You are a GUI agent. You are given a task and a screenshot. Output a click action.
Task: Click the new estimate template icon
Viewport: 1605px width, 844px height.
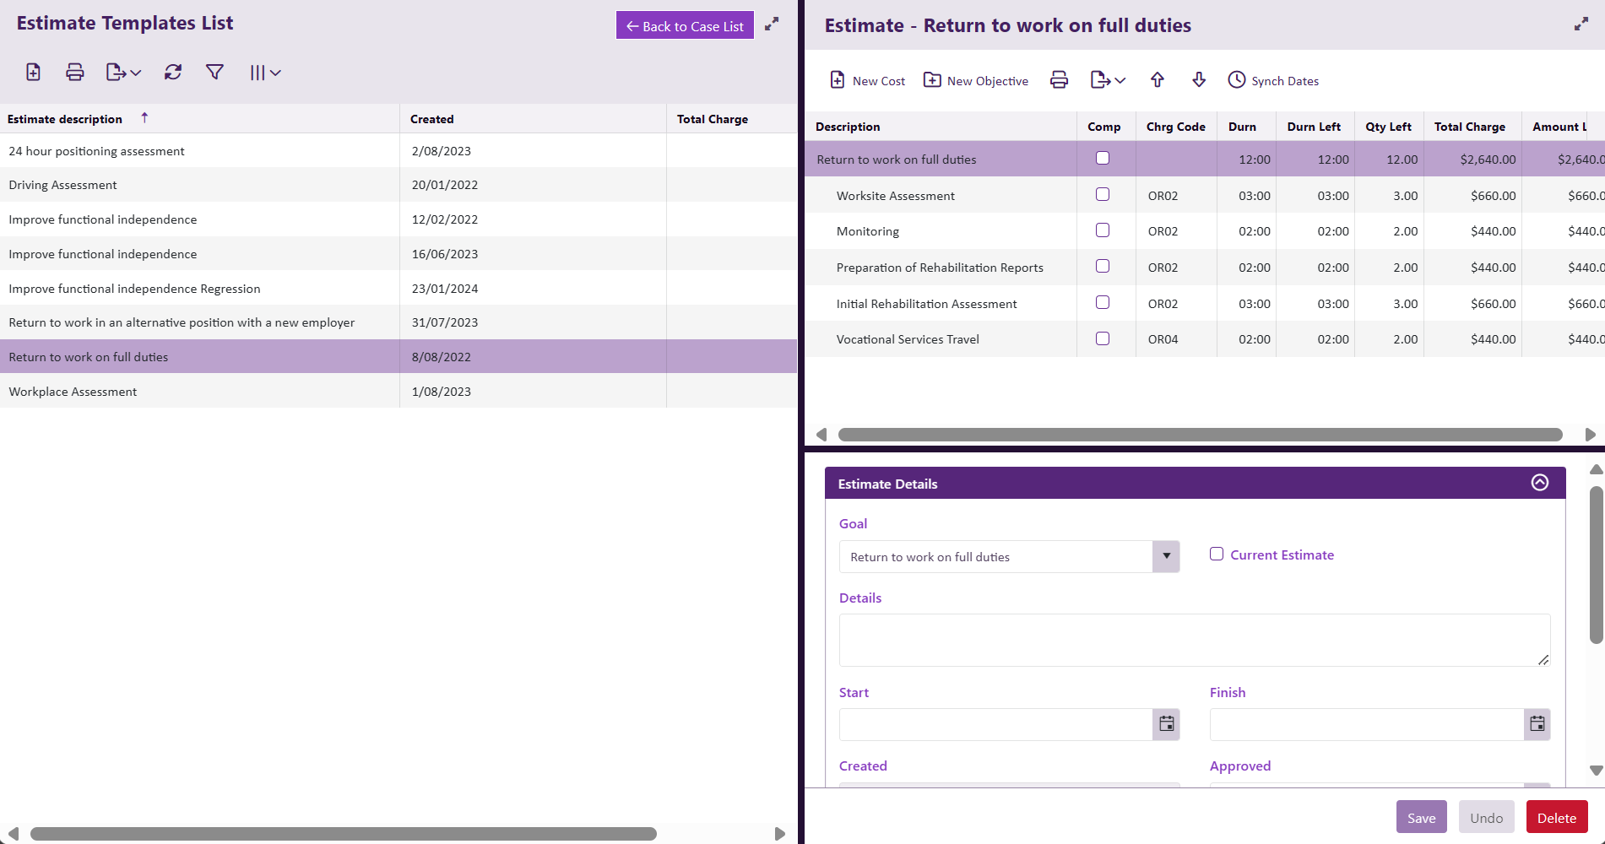coord(33,73)
